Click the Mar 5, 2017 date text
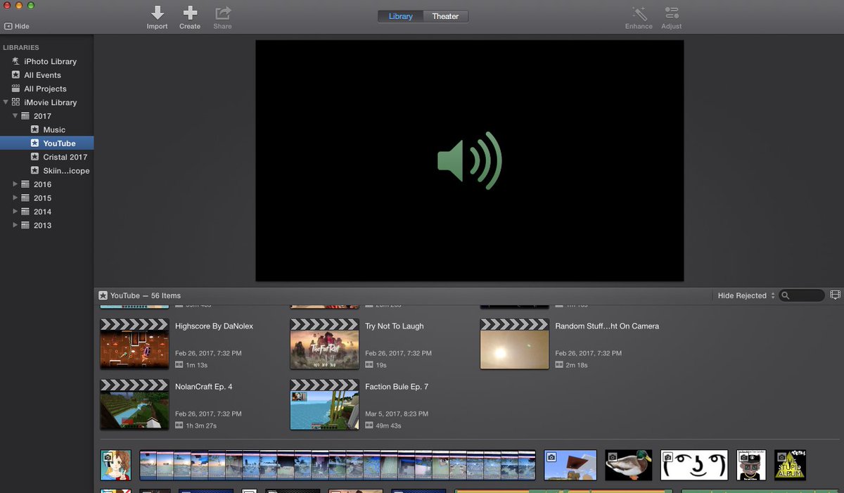844x493 pixels. (398, 414)
